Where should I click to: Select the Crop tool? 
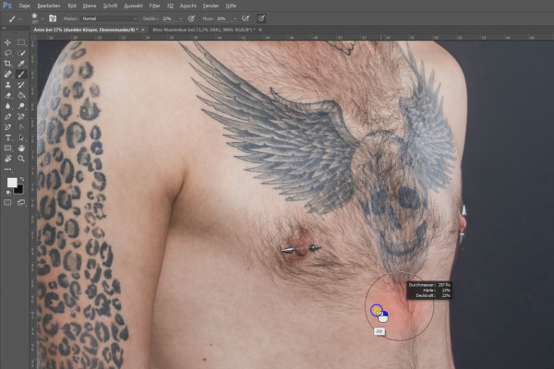pyautogui.click(x=7, y=64)
